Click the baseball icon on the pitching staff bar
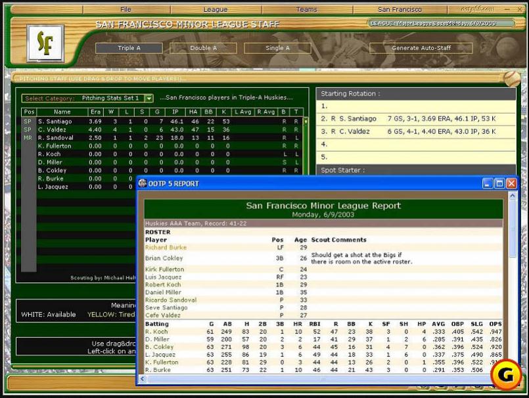This screenshot has height=398, width=529. pos(512,79)
